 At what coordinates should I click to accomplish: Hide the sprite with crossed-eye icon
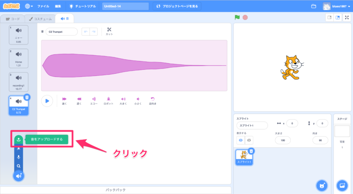(249, 140)
